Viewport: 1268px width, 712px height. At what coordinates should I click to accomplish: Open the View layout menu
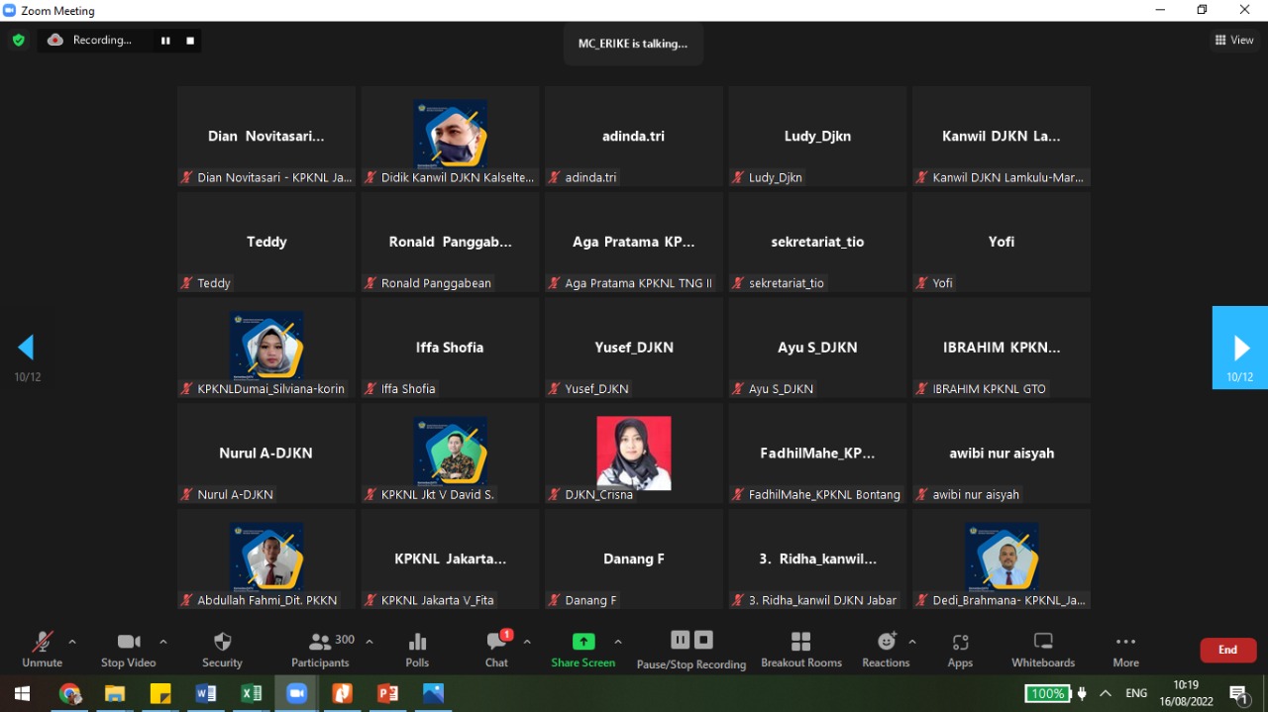coord(1234,41)
